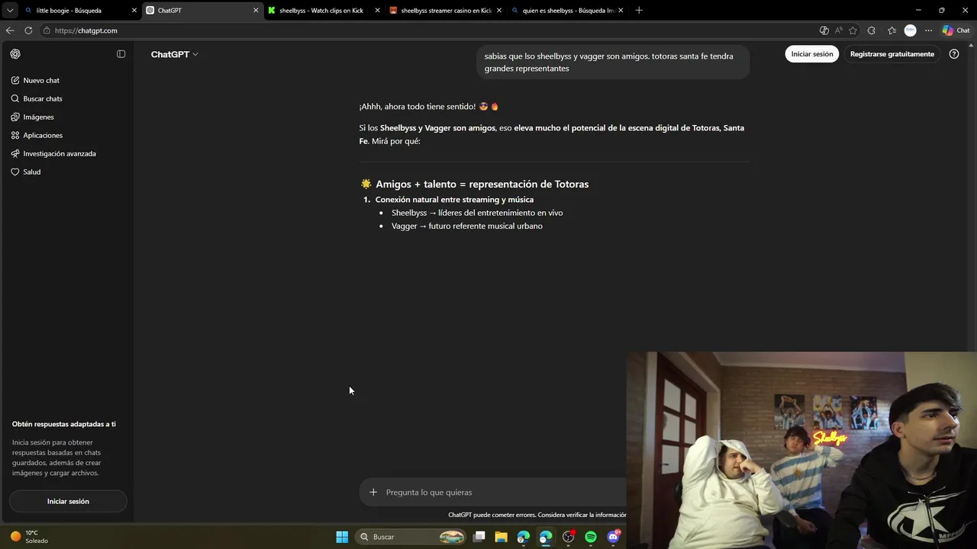
Task: Open the Copilot Chat button
Action: tap(956, 30)
